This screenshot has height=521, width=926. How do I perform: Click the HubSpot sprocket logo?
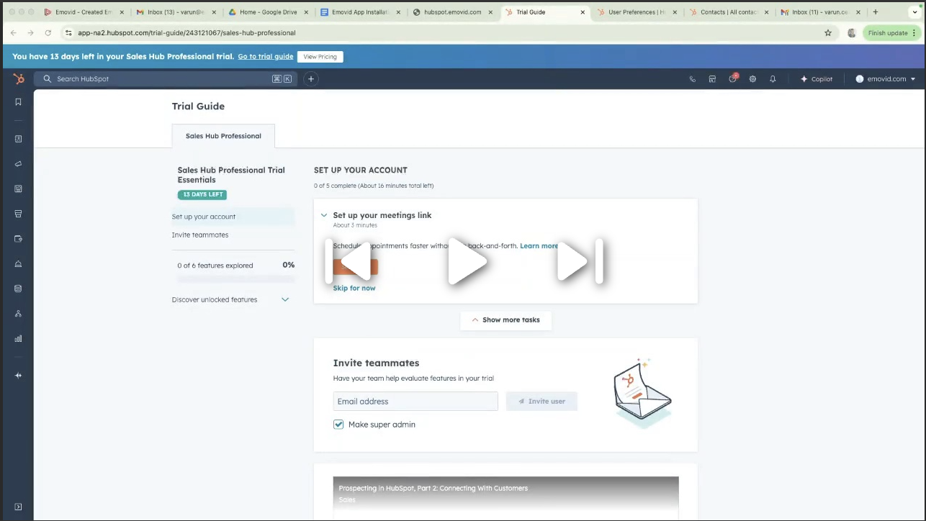[19, 79]
